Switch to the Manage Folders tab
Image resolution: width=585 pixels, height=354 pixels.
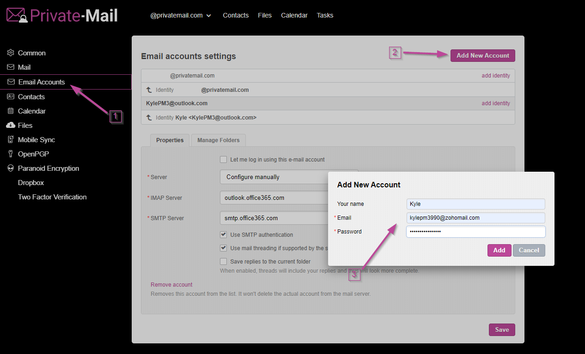[x=218, y=140]
